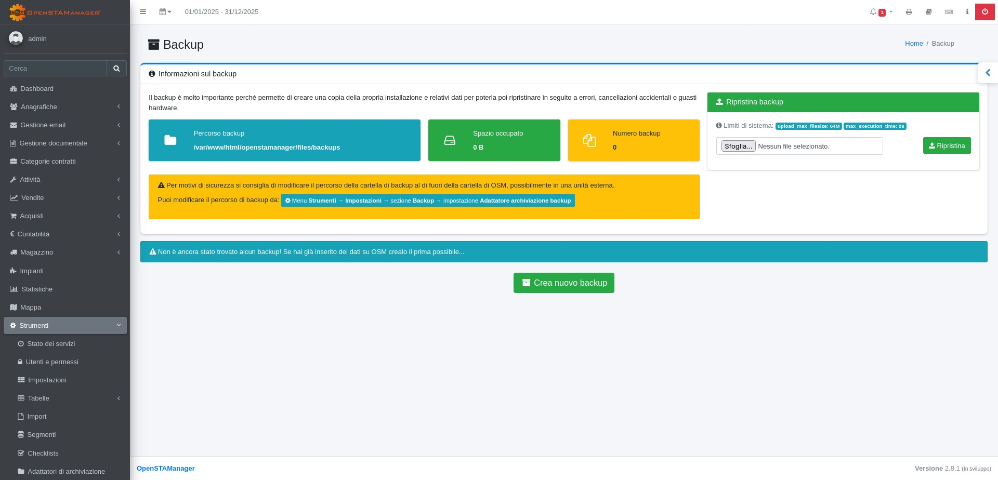Open the calendar date range dropdown
Image resolution: width=998 pixels, height=480 pixels.
pos(165,12)
